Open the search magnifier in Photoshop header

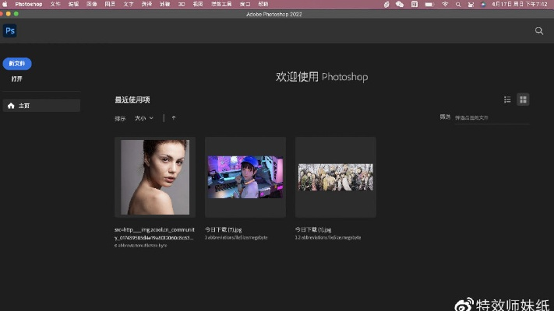pos(539,31)
